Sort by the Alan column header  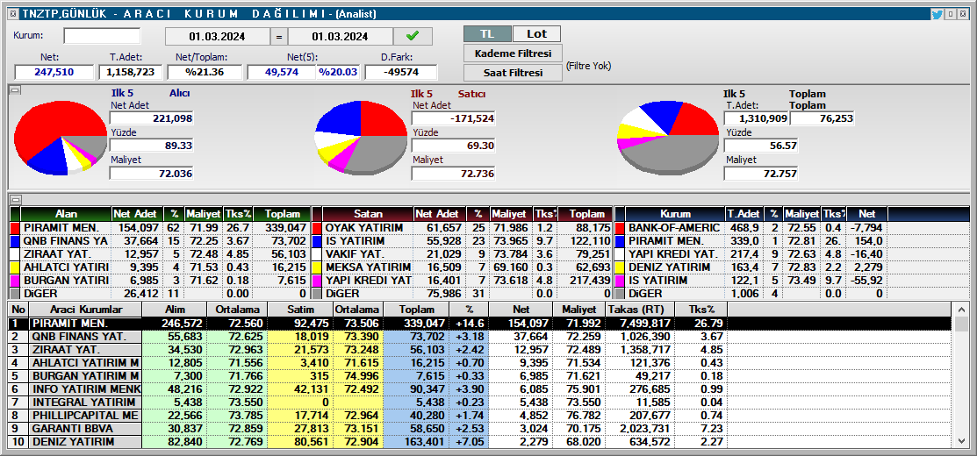pos(66,214)
